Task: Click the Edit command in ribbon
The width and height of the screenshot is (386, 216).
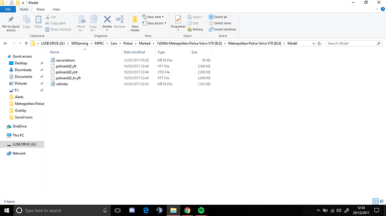Action: coord(193,23)
